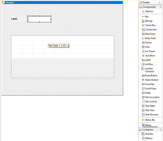Viewport: 163px width, 141px height.
Task: Select the Check Box component
Action: (x=149, y=25)
